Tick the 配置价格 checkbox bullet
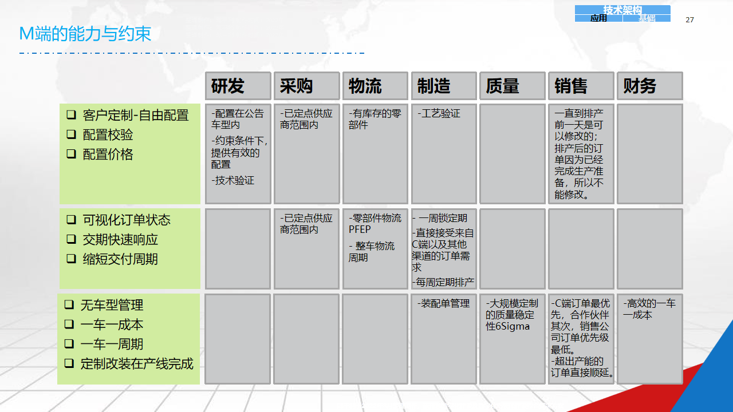This screenshot has height=412, width=733. click(x=71, y=154)
